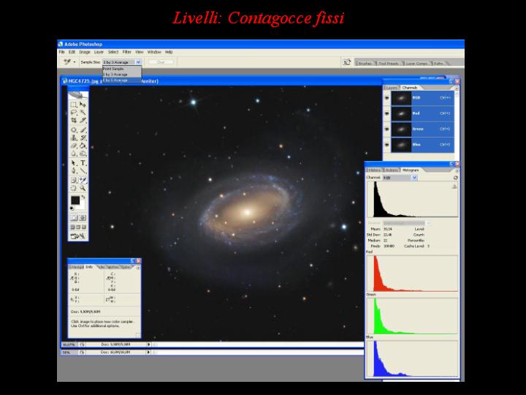Switch to the Layers tab
Screen dimensions: 526x395
pos(392,88)
